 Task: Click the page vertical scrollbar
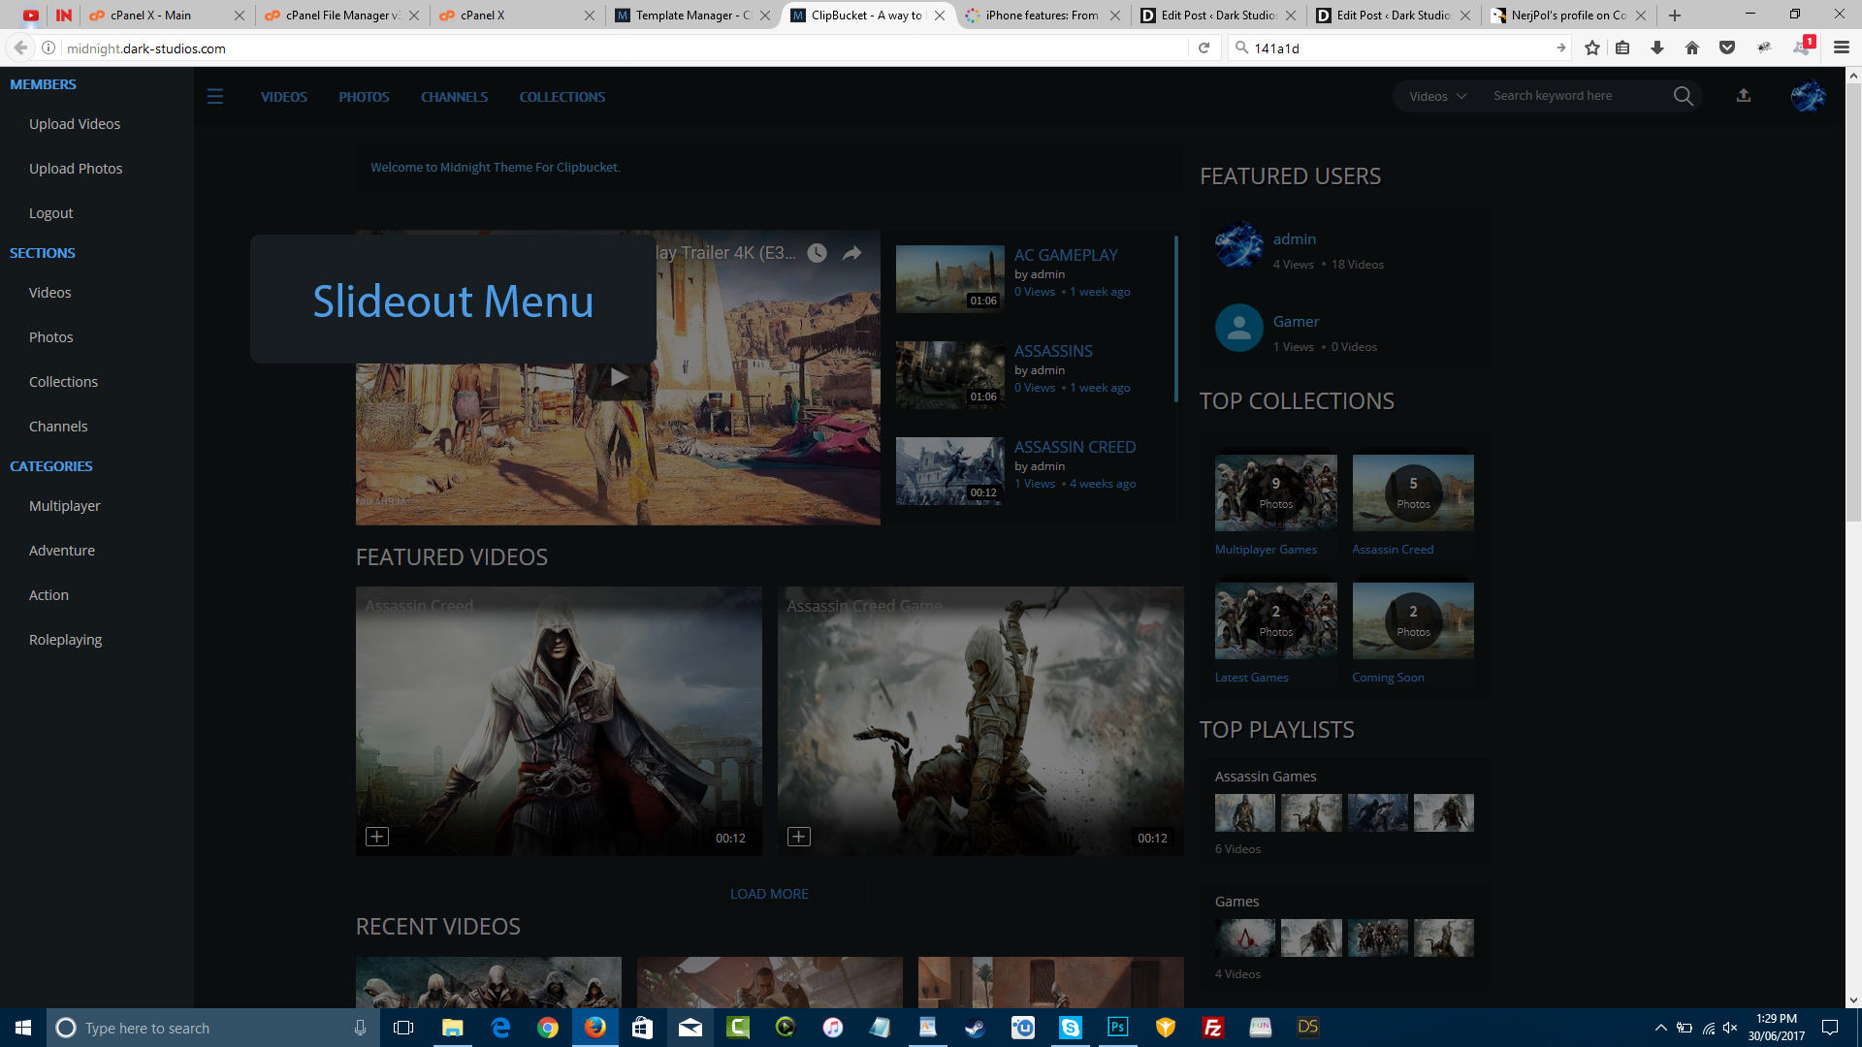[x=1853, y=302]
